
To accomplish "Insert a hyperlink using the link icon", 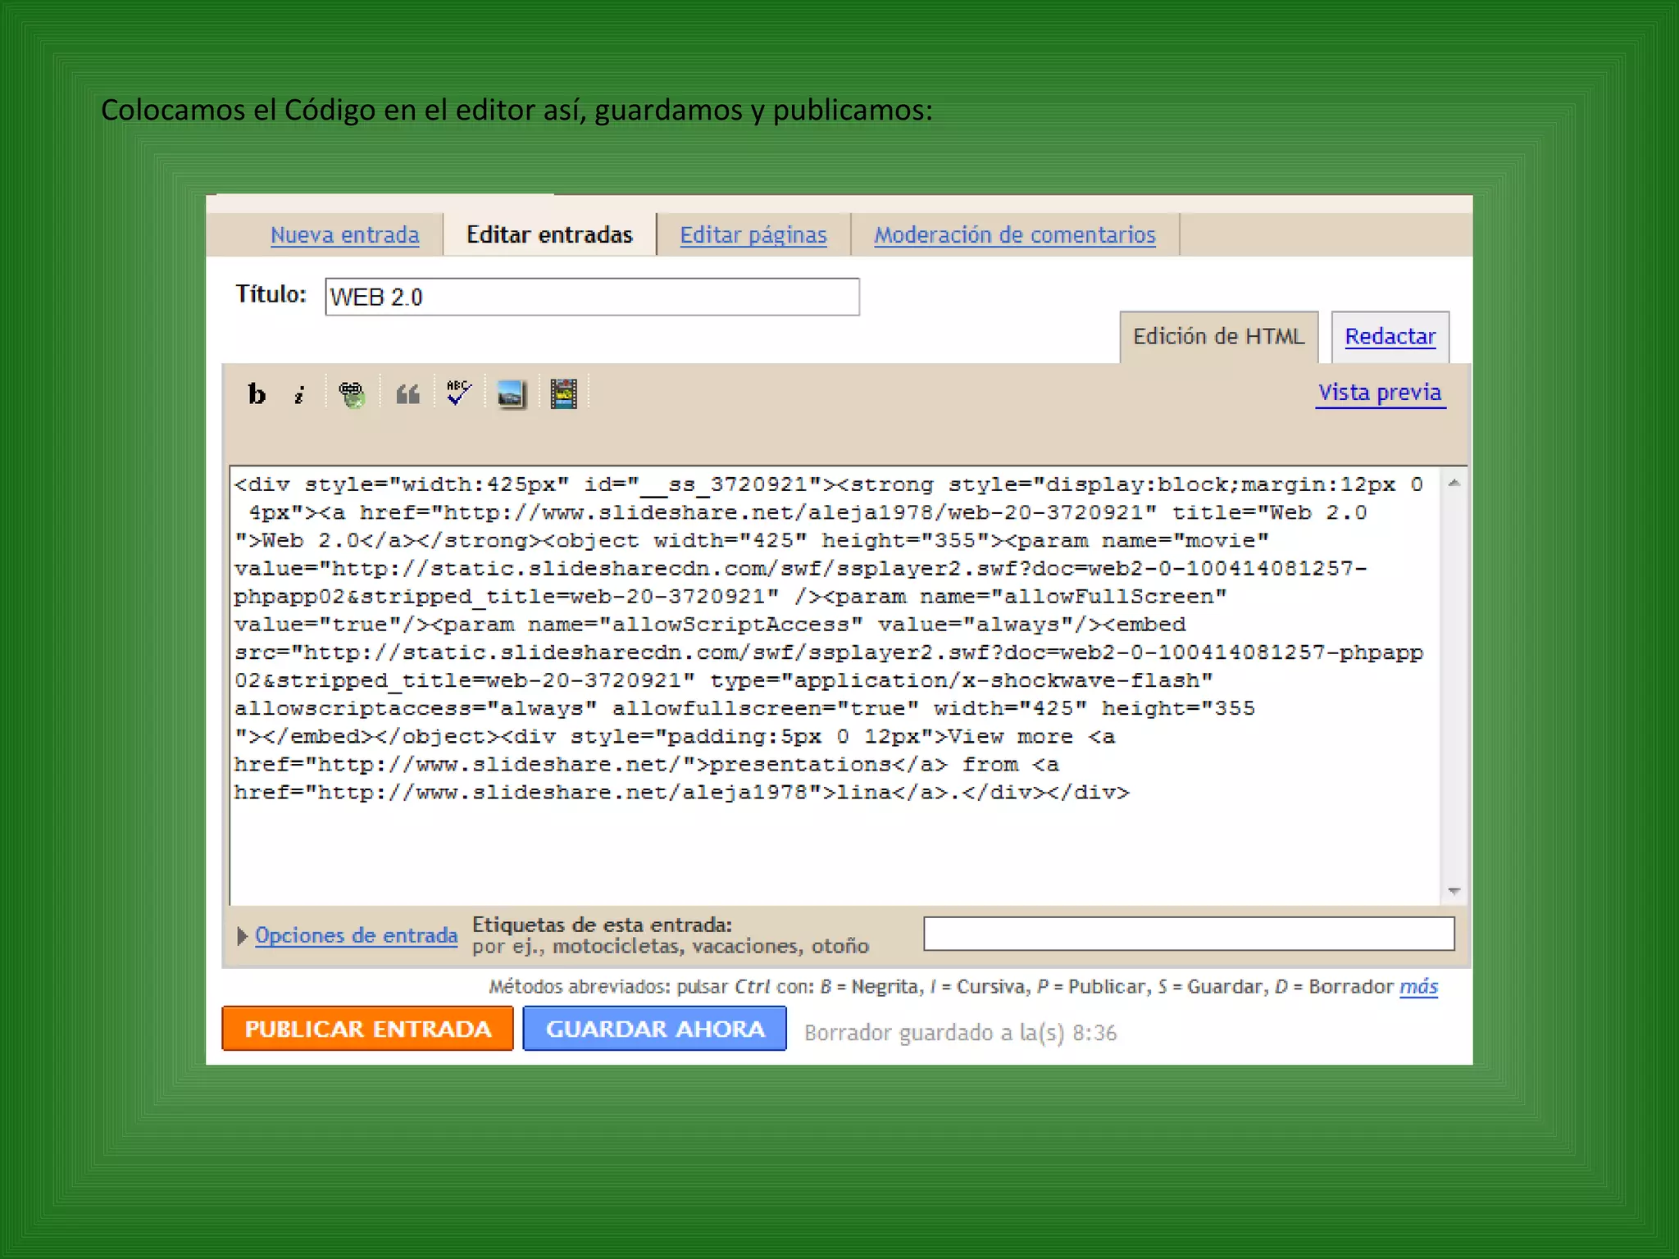I will (353, 395).
